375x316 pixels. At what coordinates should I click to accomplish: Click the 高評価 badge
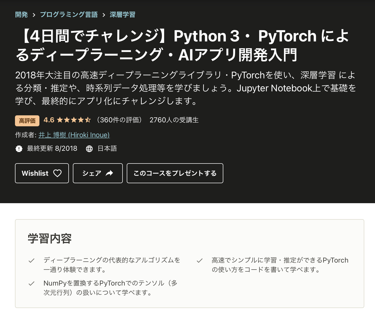click(27, 121)
